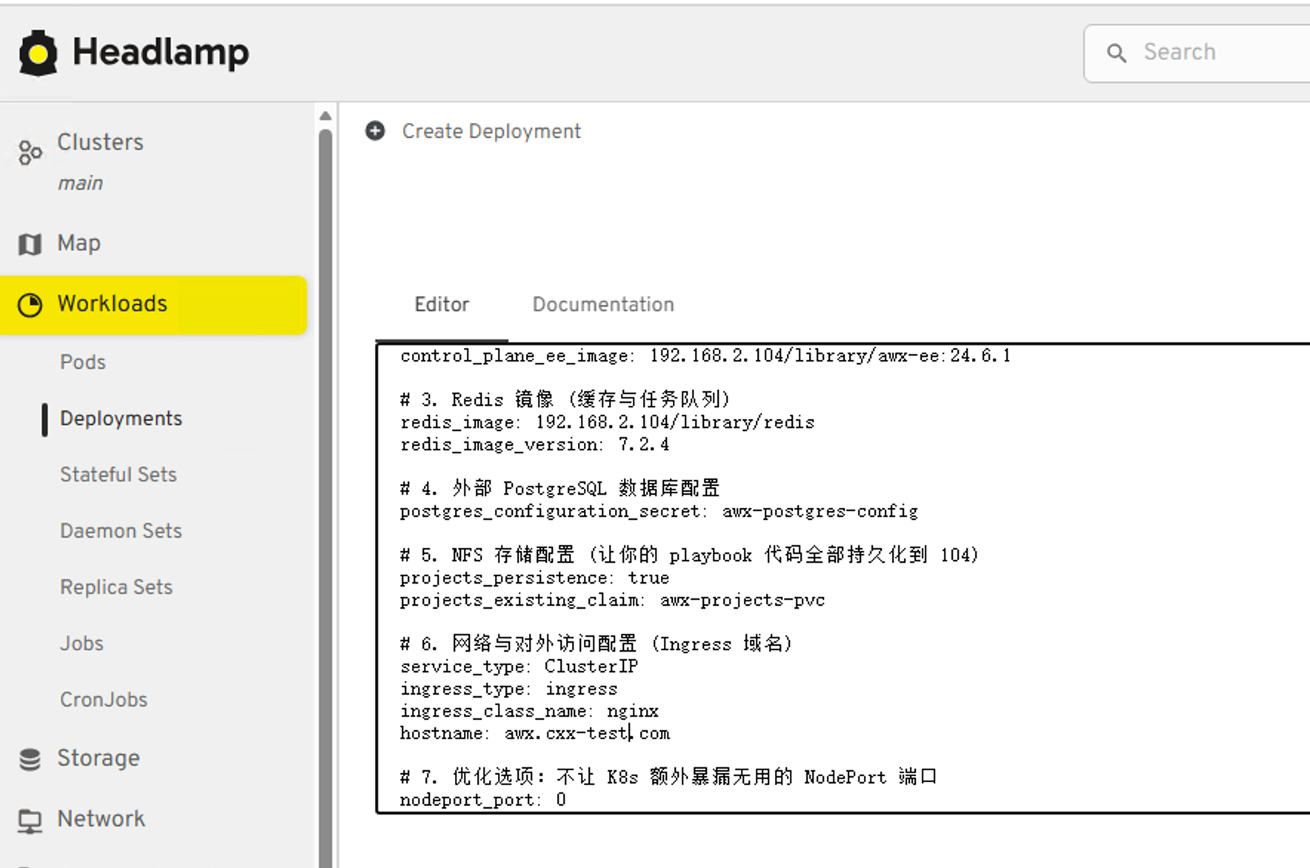Image resolution: width=1310 pixels, height=868 pixels.
Task: Click the plus icon beside Create Deployment
Action: tap(376, 131)
